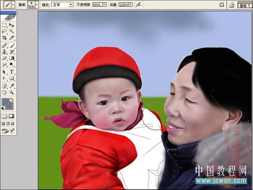Select the Zoom tool

pyautogui.click(x=11, y=92)
